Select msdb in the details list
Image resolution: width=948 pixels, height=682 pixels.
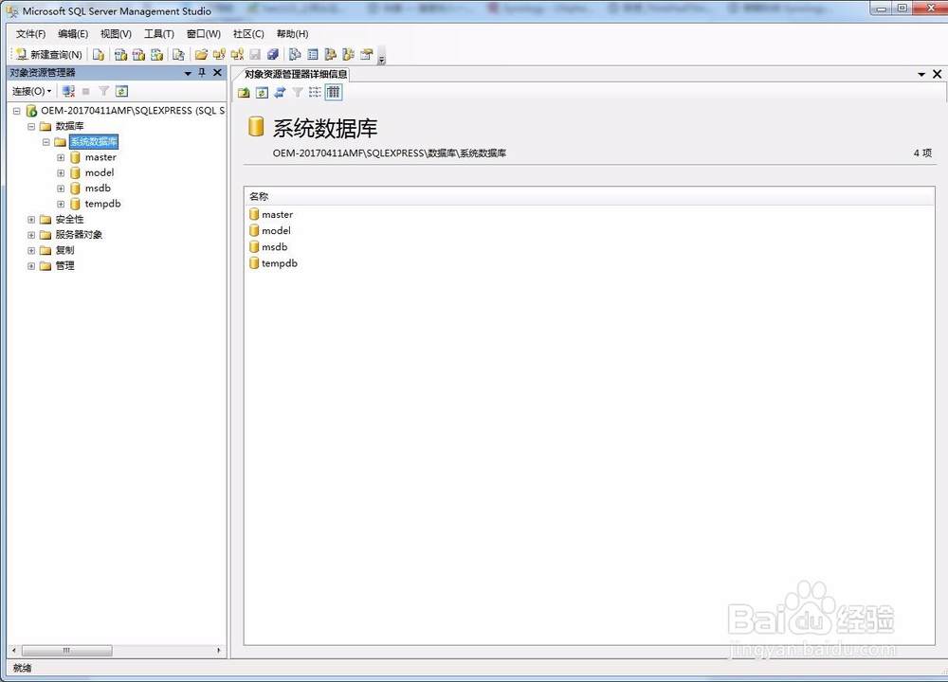[275, 247]
